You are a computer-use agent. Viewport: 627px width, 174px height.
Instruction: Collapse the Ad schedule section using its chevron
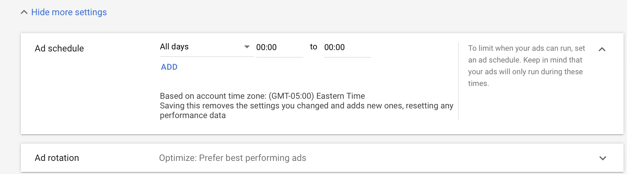602,49
